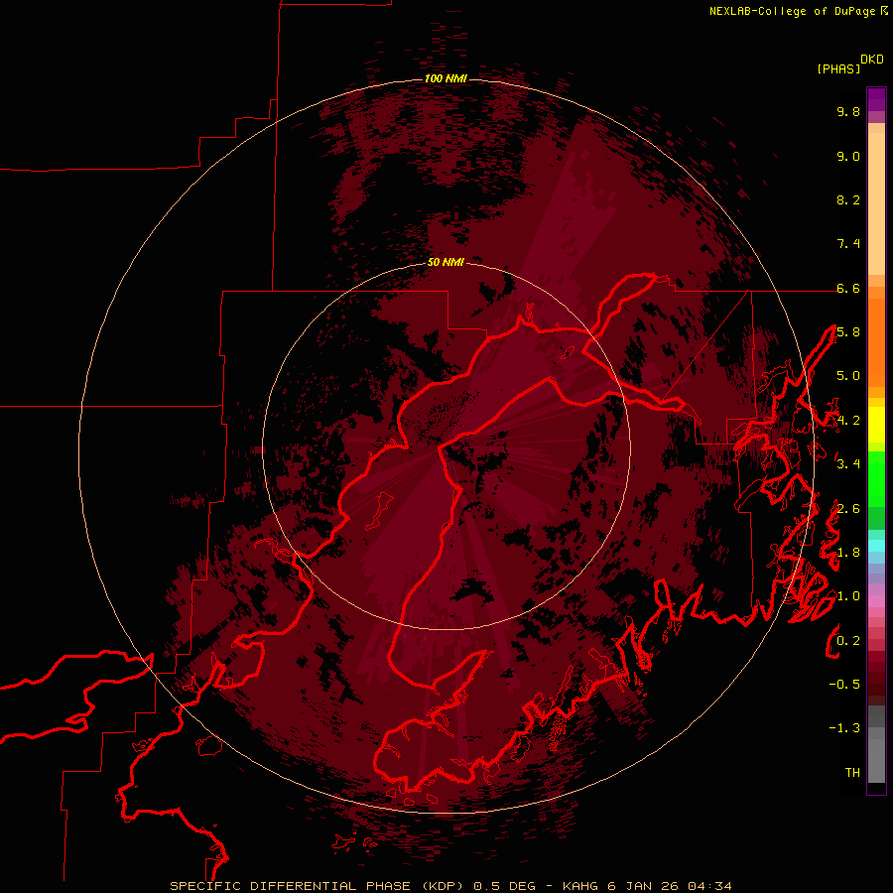Click the DKD product code label

tap(872, 60)
